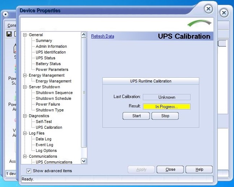View Battery Status page
Screen dimensions: 234x187
point(48,64)
